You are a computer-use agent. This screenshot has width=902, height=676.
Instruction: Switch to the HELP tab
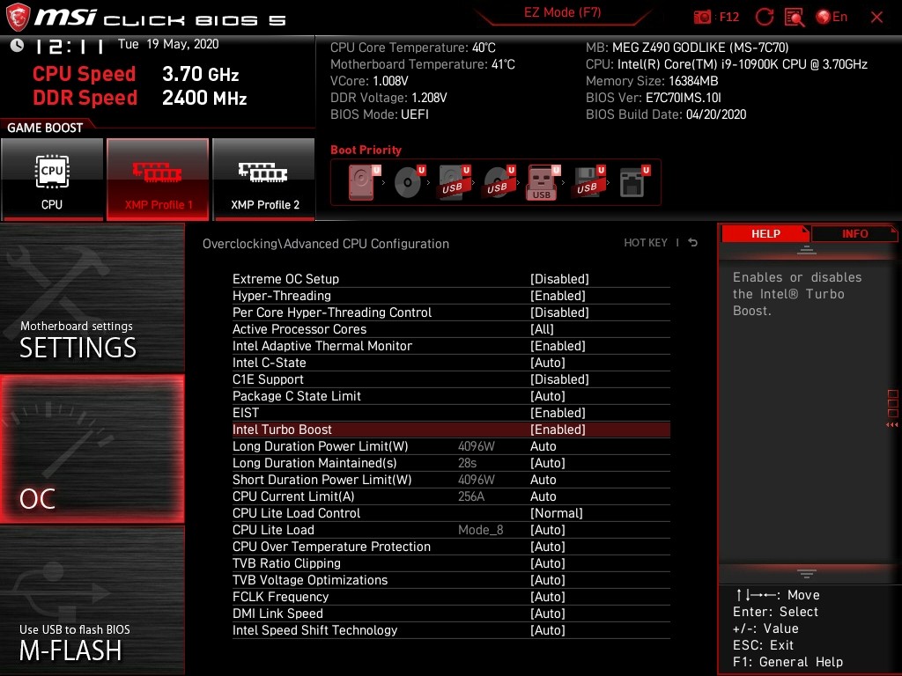[x=765, y=233]
